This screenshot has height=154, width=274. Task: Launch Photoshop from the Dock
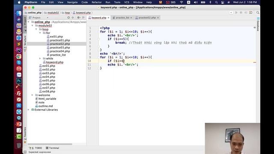click(x=19, y=81)
